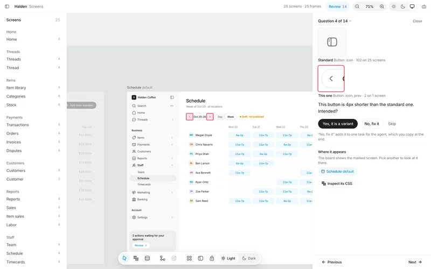
Task: Zoom out with the magnifier minus
Action: coord(357,6)
